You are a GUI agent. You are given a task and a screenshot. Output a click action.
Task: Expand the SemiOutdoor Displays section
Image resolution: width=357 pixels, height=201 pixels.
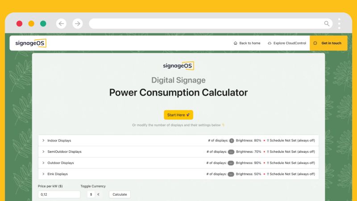tap(43, 152)
